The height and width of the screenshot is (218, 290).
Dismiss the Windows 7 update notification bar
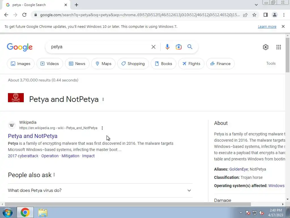(x=283, y=26)
